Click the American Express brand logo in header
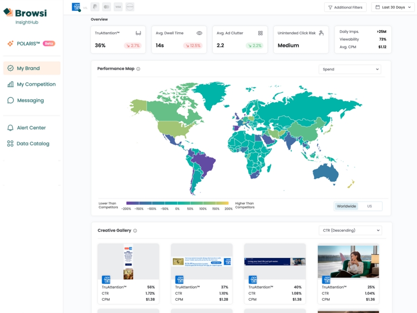 pos(76,7)
